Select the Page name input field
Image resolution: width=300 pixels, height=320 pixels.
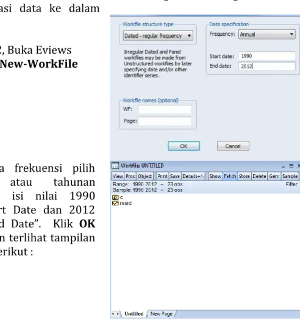165,121
